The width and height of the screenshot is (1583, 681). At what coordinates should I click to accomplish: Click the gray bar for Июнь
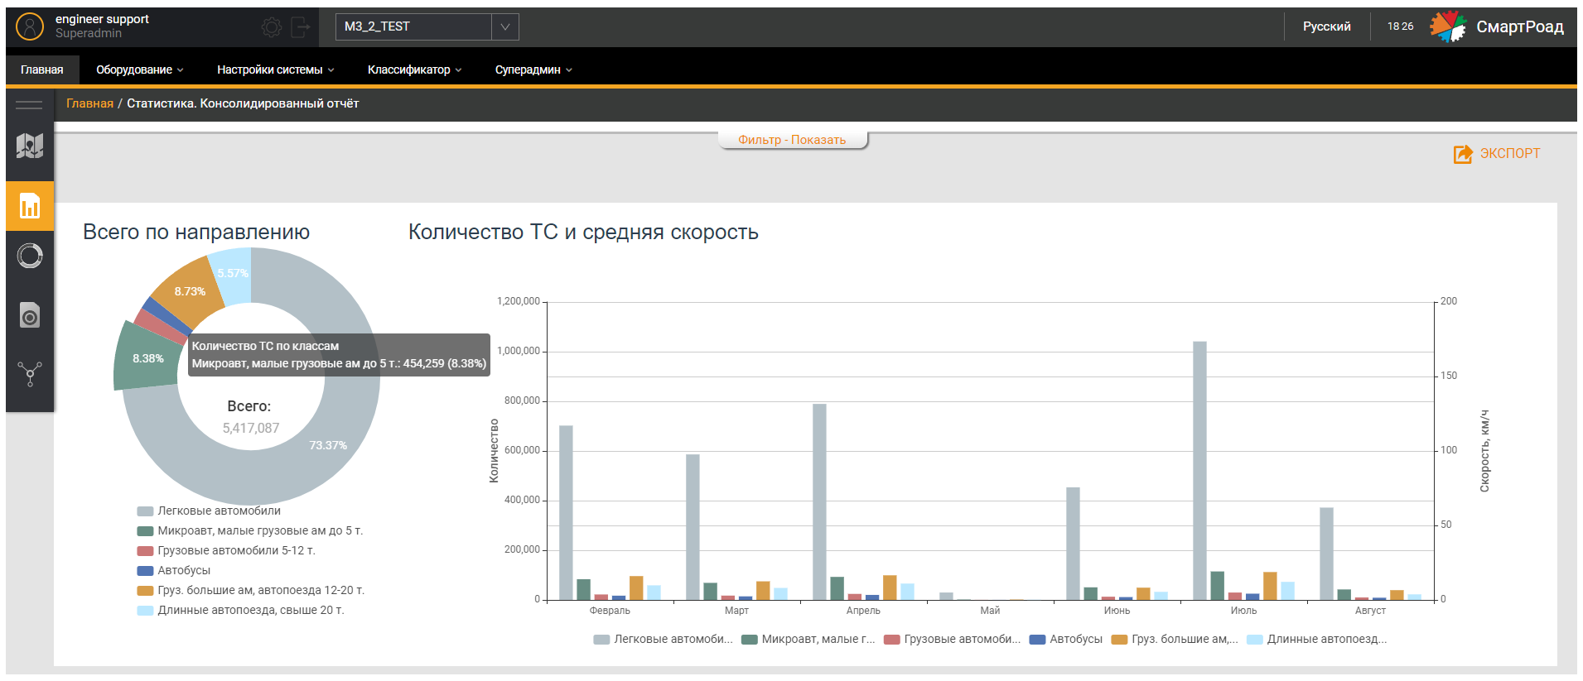tap(1073, 544)
